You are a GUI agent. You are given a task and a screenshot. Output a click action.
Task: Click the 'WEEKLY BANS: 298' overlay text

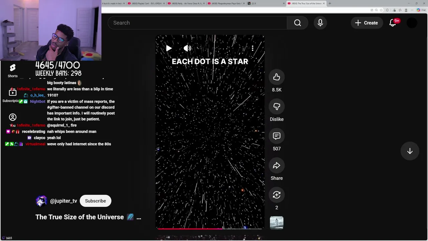pyautogui.click(x=58, y=73)
